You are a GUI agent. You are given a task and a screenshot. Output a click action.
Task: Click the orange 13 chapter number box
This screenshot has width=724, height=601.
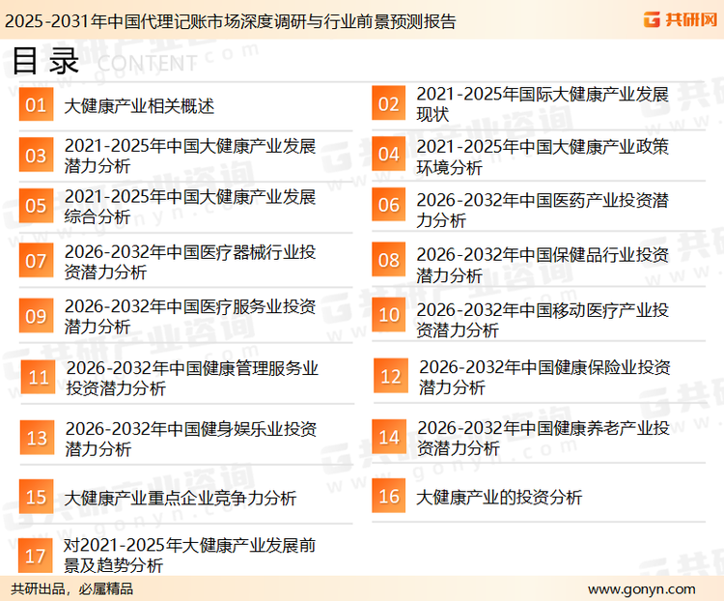[x=37, y=438]
